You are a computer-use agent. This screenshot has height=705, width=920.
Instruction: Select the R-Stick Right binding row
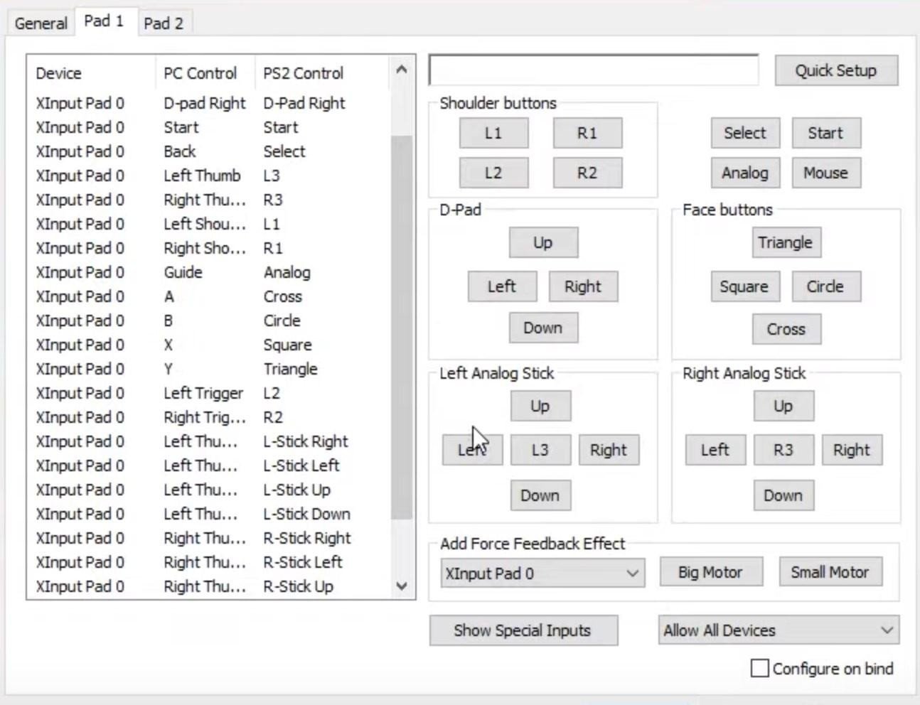(x=210, y=538)
